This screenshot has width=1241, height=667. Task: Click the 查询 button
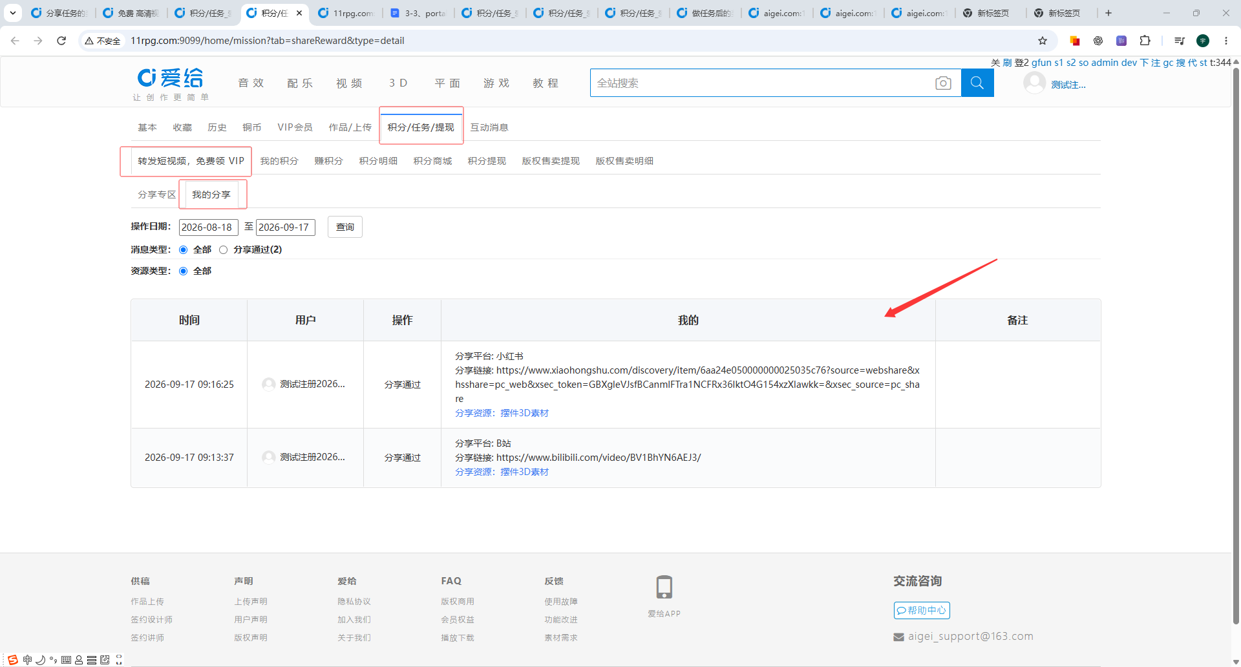(345, 227)
